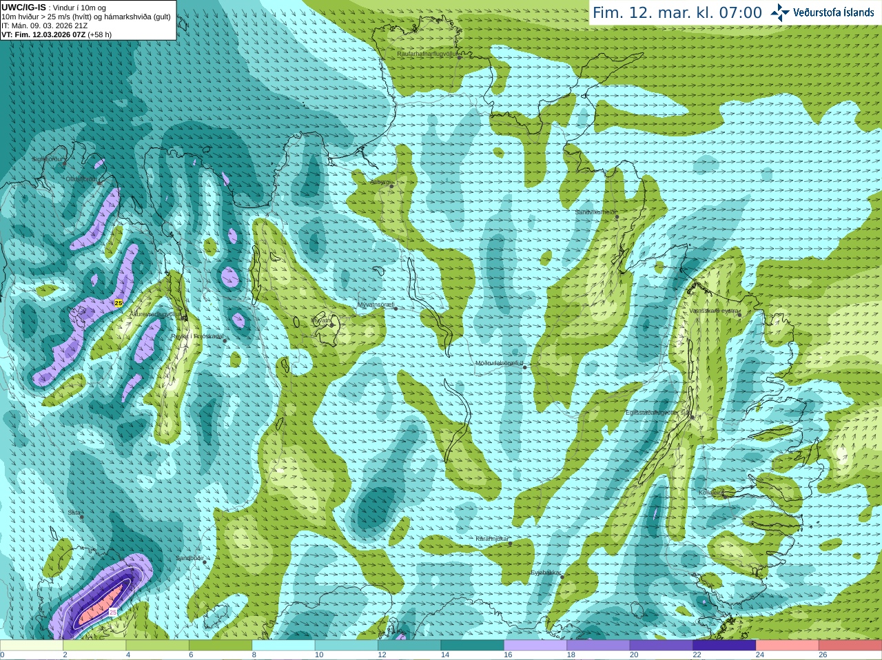This screenshot has width=882, height=660.
Task: Click the Sandbúðir station label
Action: click(189, 558)
